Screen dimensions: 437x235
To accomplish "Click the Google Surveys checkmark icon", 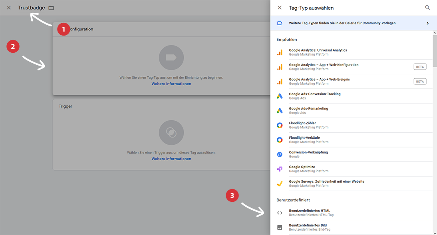I will [280, 183].
